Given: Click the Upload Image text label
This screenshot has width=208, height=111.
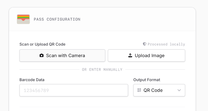Looking at the screenshot, I should [x=149, y=55].
